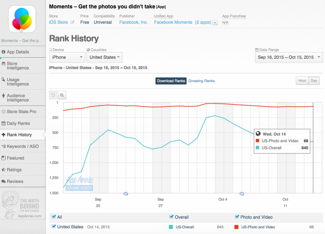
Task: Click the event bubble marker near Oct 4
Action: point(242,193)
